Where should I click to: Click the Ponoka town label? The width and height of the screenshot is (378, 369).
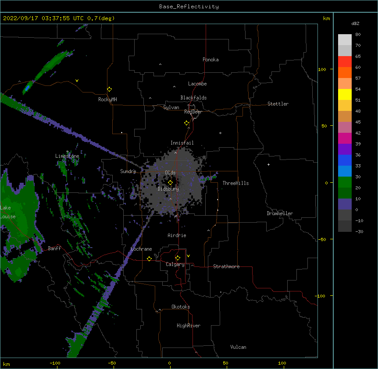210,60
